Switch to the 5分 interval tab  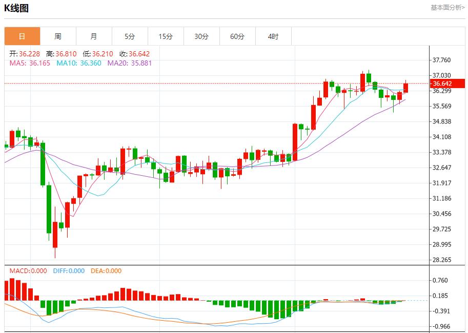(x=130, y=36)
